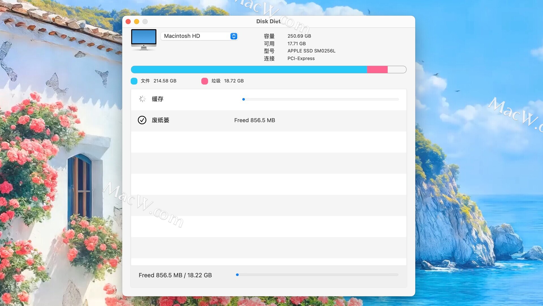Screen dimensions: 543x306
Task: Click the Freed 856.5 MB text in 废纸篓 row
Action: [255, 120]
